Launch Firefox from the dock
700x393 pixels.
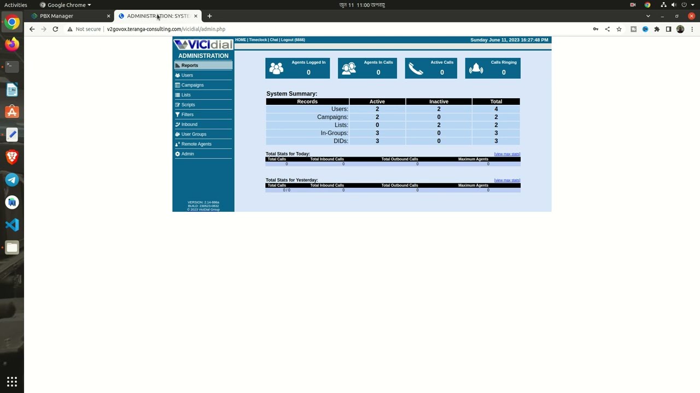coord(12,44)
